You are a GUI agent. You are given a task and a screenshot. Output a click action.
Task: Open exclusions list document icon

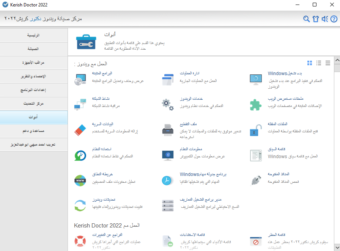[x=168, y=241]
